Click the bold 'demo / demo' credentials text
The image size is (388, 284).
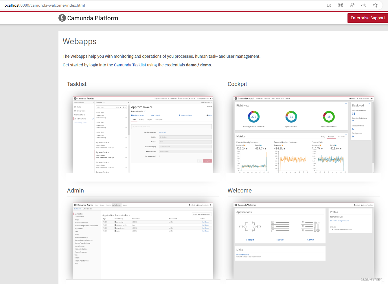[198, 65]
